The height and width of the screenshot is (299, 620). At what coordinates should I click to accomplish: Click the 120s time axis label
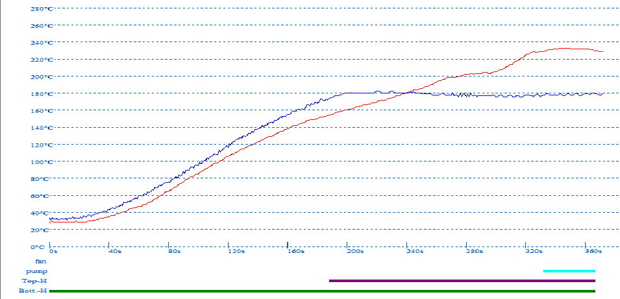234,251
